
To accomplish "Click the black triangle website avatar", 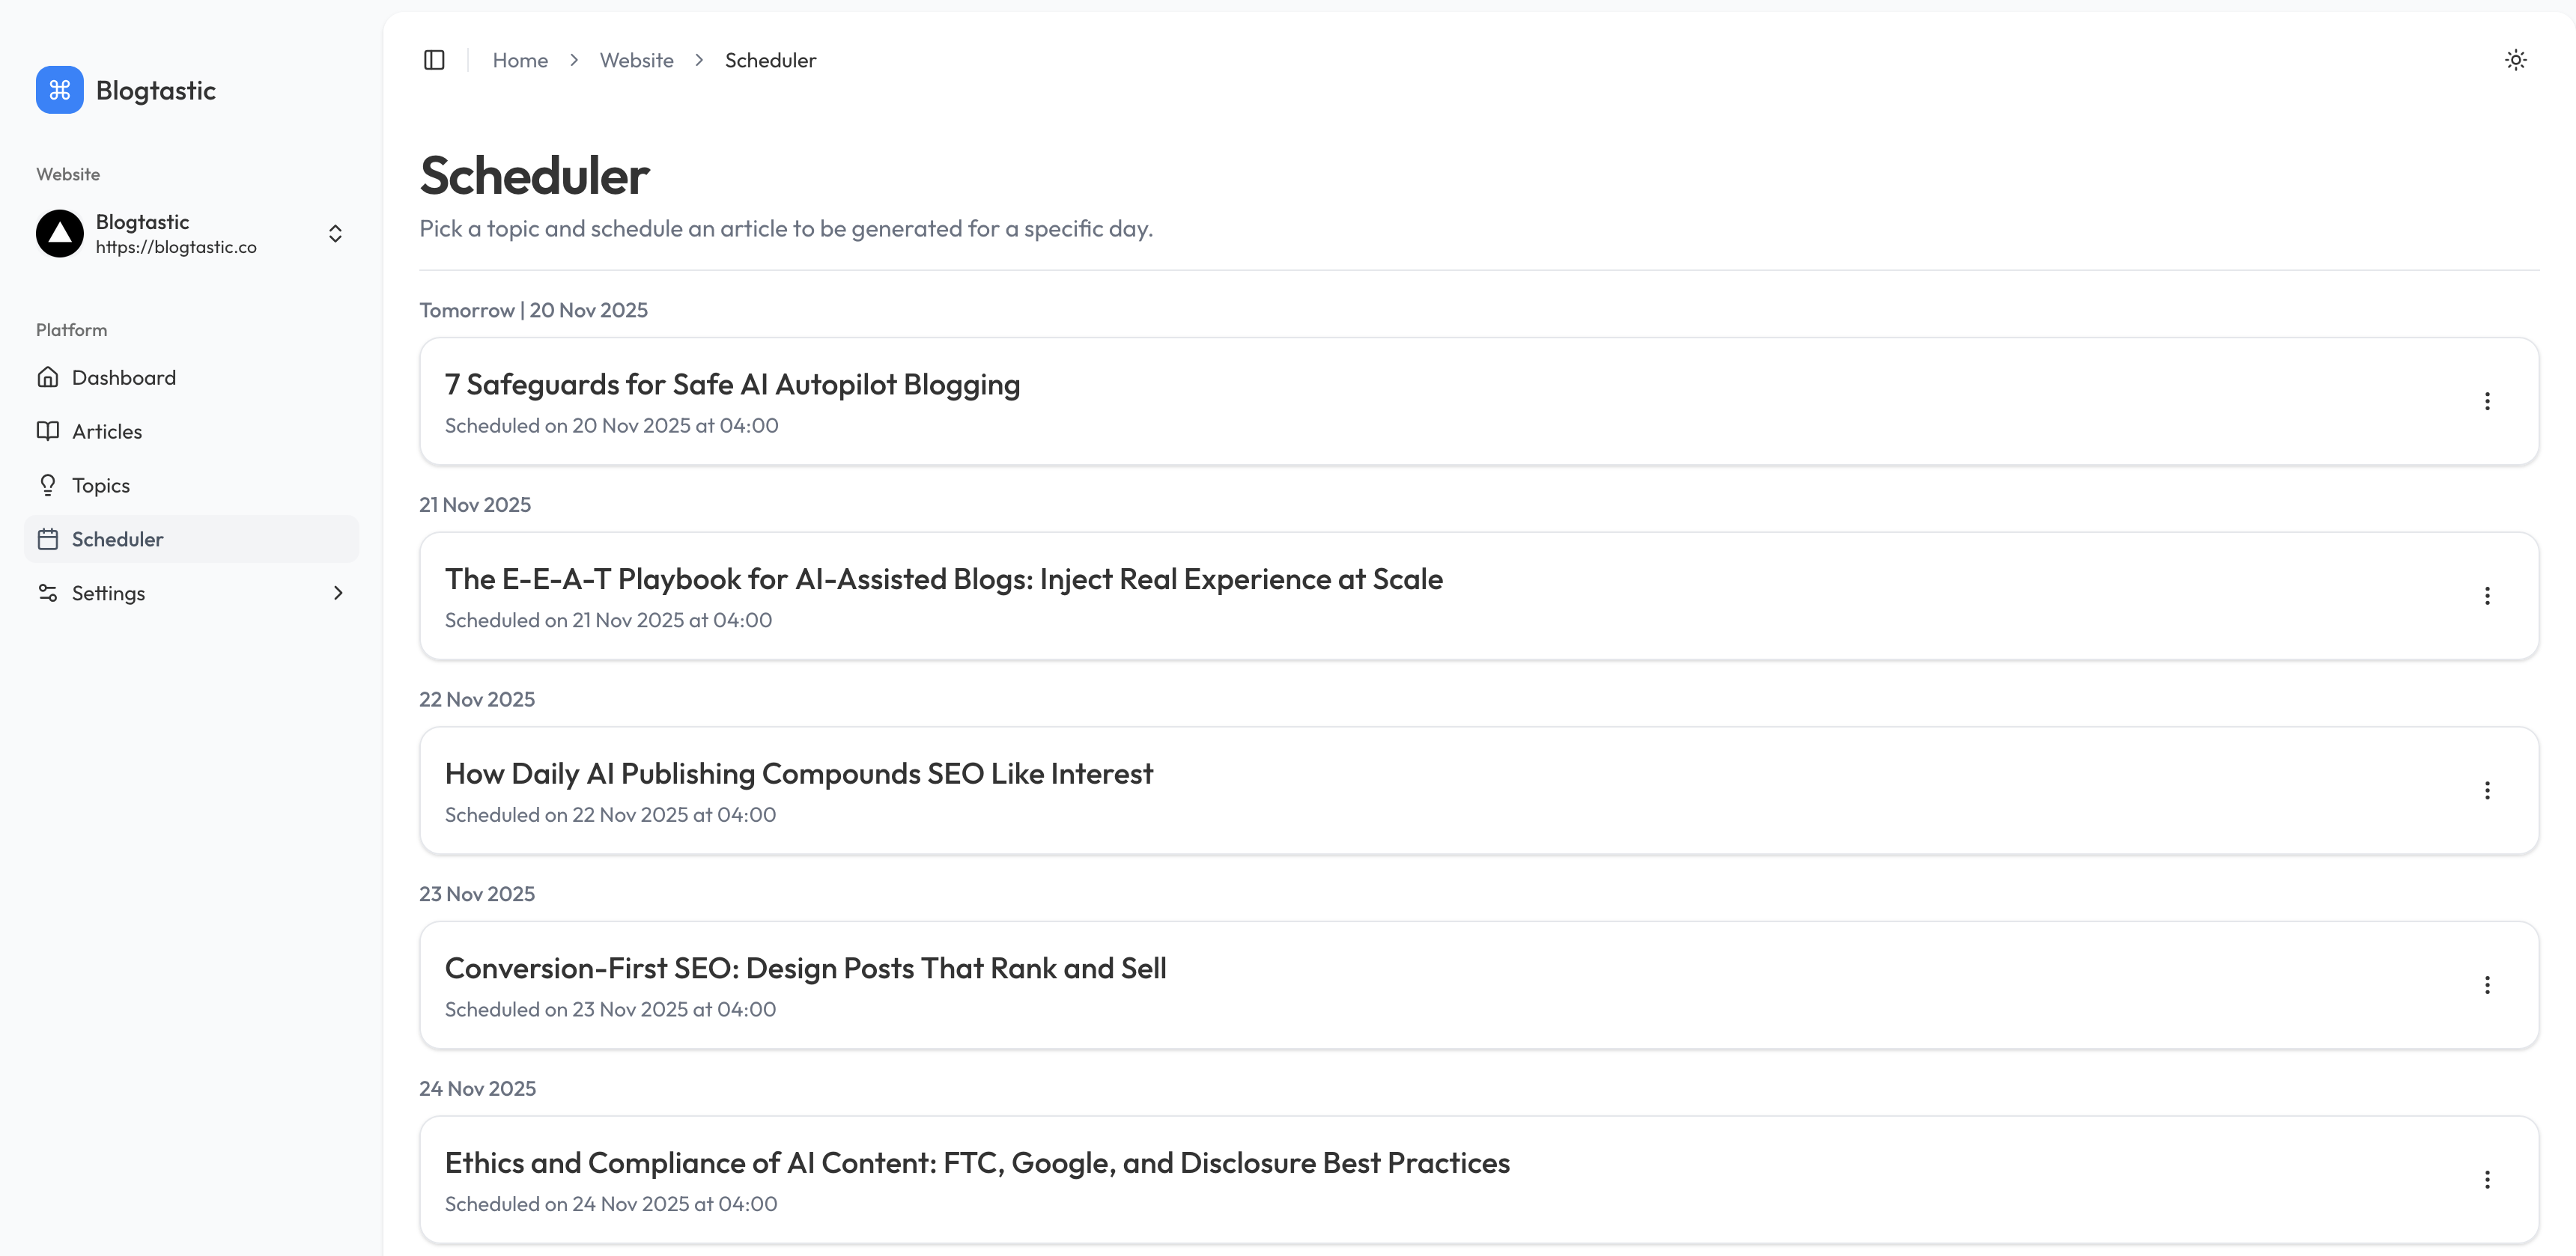I will coord(60,234).
